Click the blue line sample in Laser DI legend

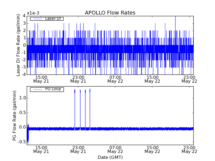(x=37, y=19)
